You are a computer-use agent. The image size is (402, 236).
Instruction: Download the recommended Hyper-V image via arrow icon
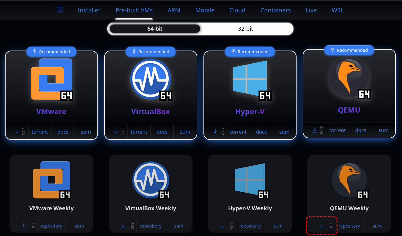click(215, 131)
